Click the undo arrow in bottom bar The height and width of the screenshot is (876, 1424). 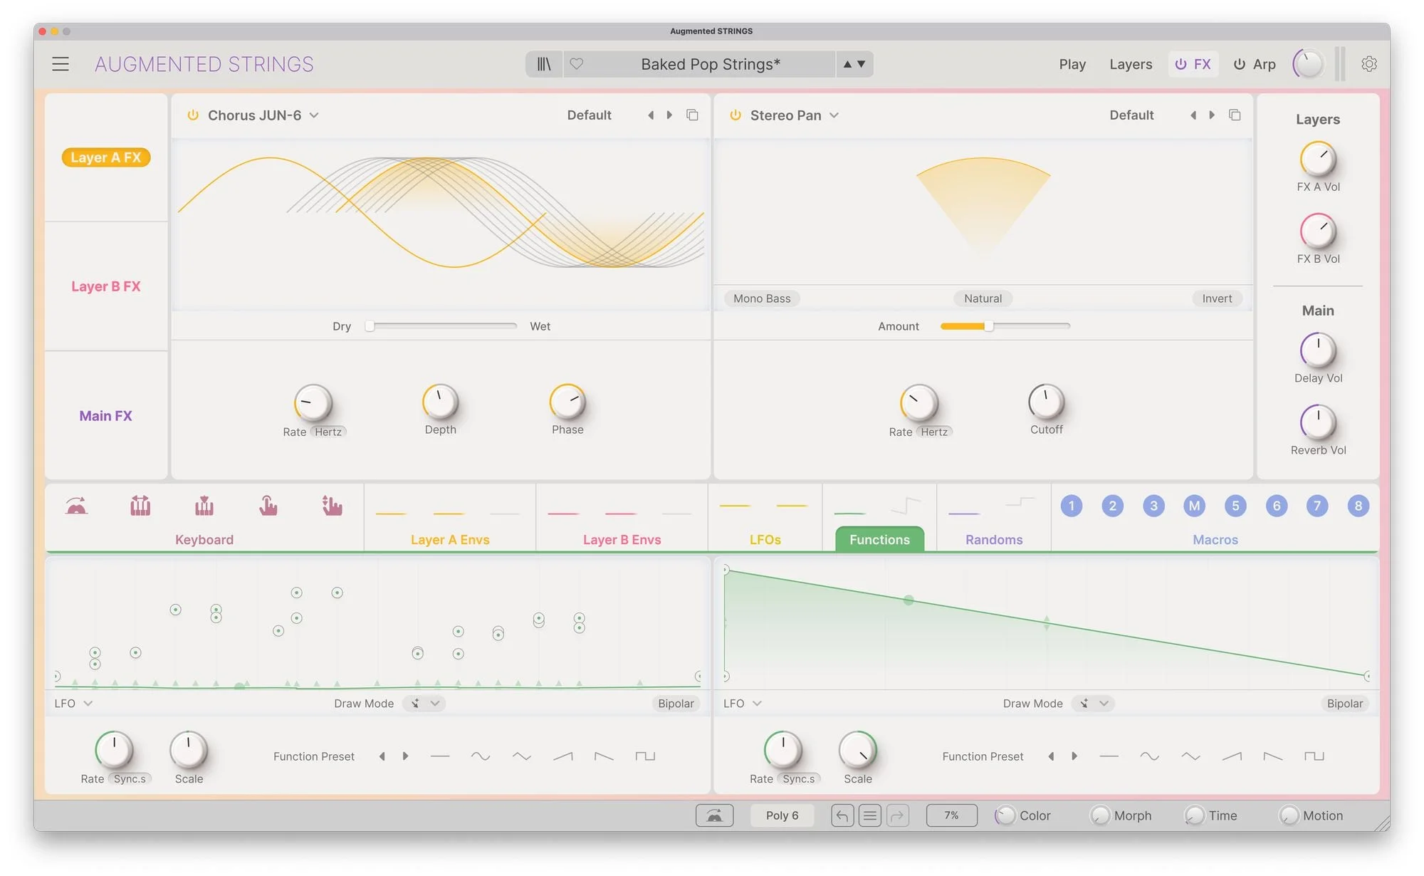pyautogui.click(x=842, y=815)
